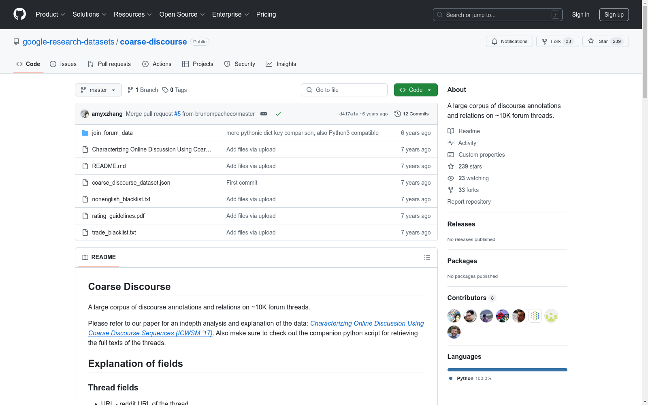
Task: Open the README outline list icon
Action: [x=427, y=258]
